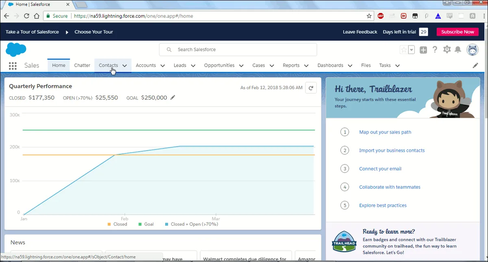This screenshot has height=262, width=488.
Task: Refresh the Quarterly Performance chart
Action: [311, 87]
